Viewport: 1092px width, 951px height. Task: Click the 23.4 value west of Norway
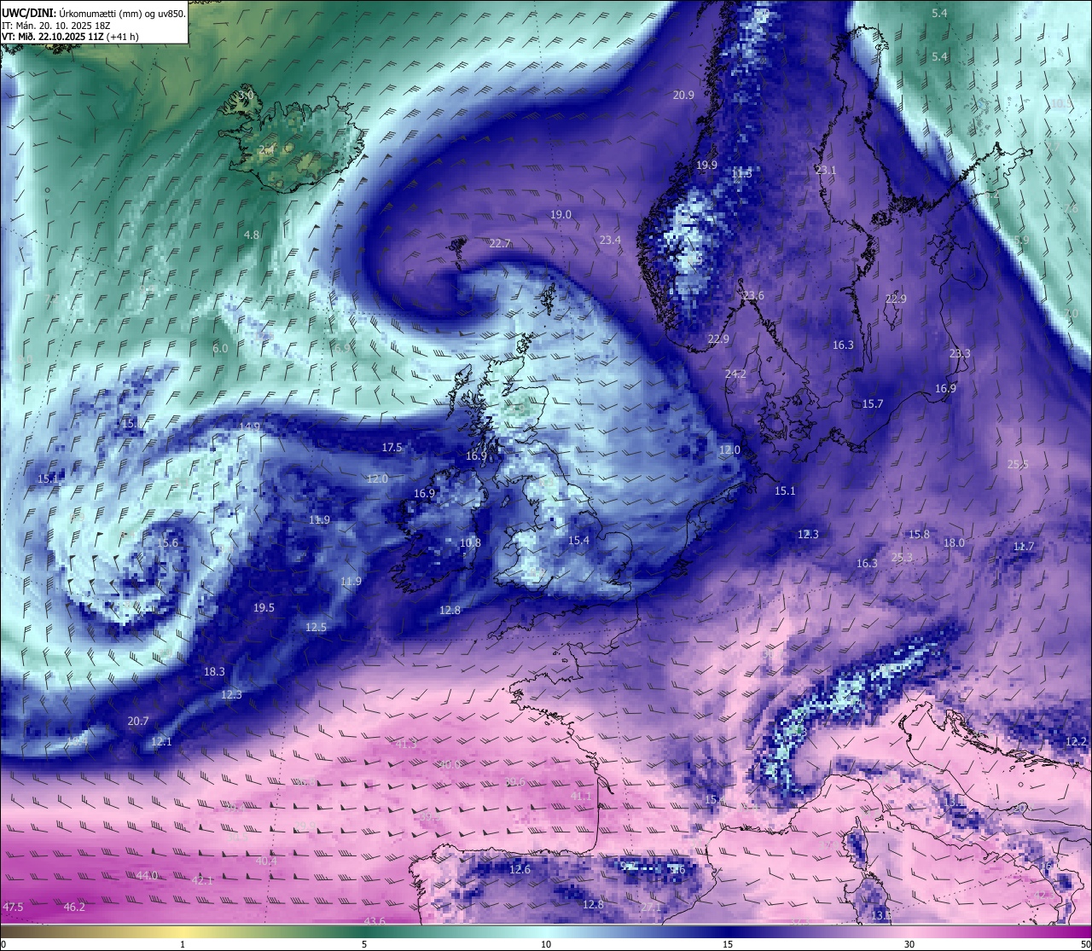(x=610, y=241)
